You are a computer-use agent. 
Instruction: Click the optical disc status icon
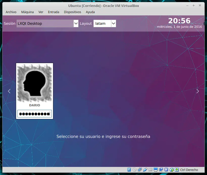[x=134, y=170]
